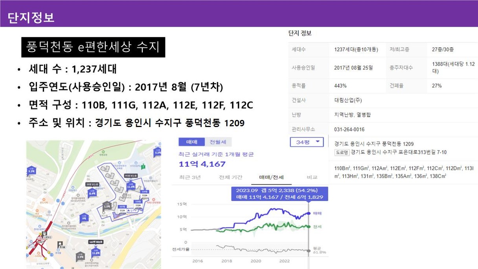Viewport: 478px width, 269px height.
Task: Click the 443% floor area ratio value
Action: click(x=340, y=86)
